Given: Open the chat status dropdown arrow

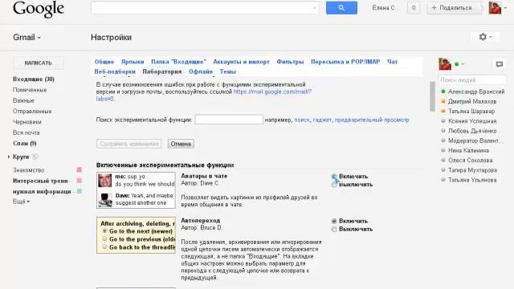Looking at the screenshot, I should [463, 64].
